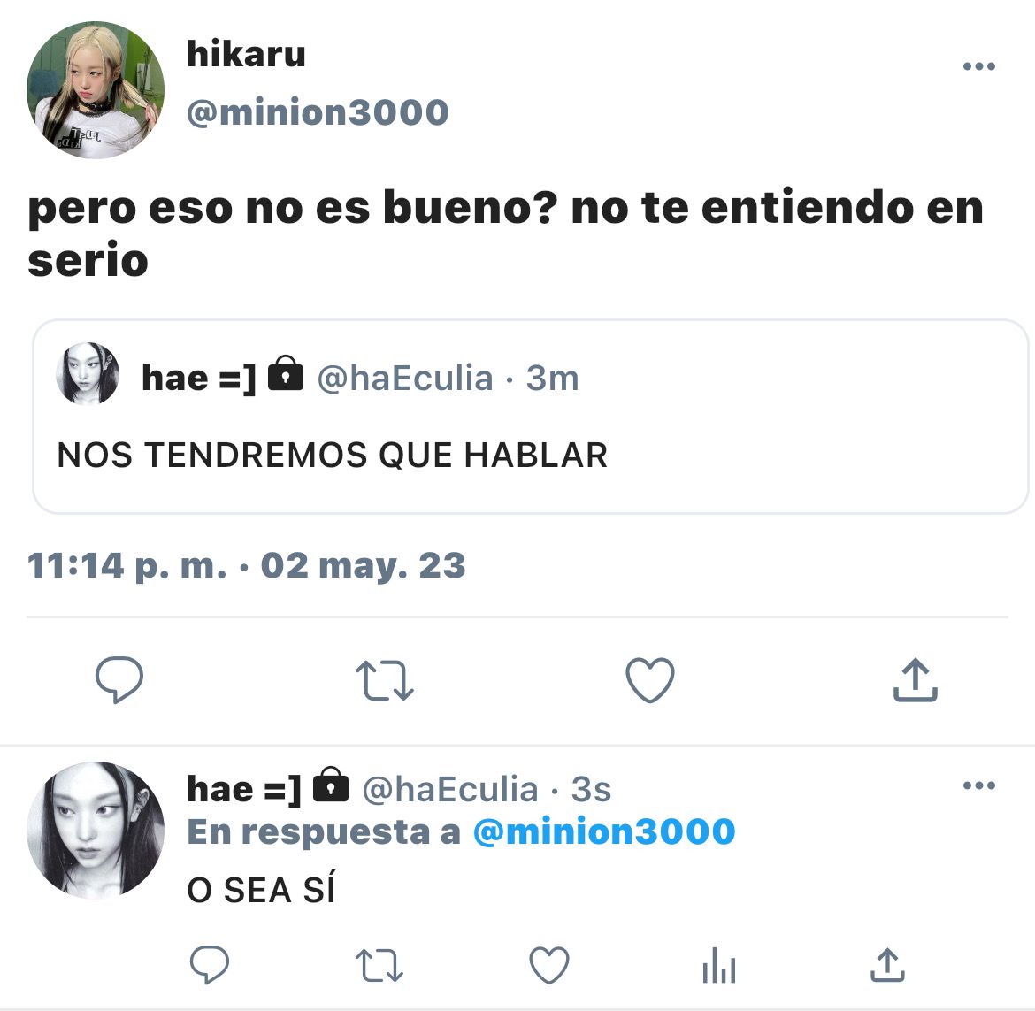Open @haEculia handle in the reply
Viewport: 1035px width, 1011px height.
pos(450,789)
